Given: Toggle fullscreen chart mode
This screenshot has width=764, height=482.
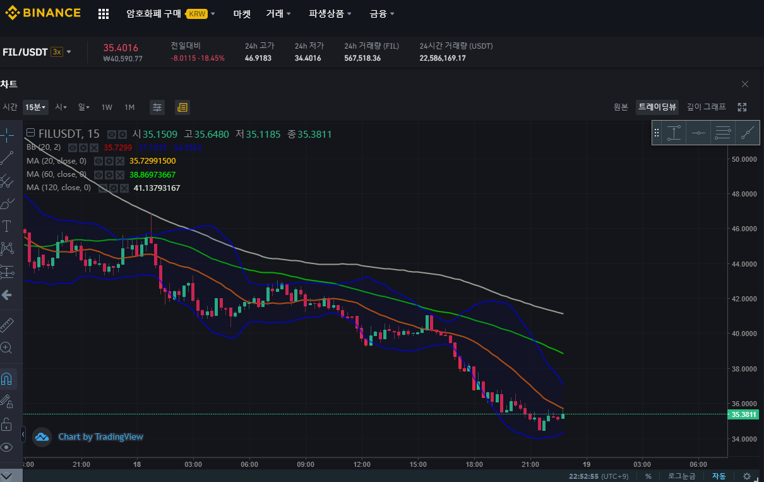Looking at the screenshot, I should pos(743,107).
